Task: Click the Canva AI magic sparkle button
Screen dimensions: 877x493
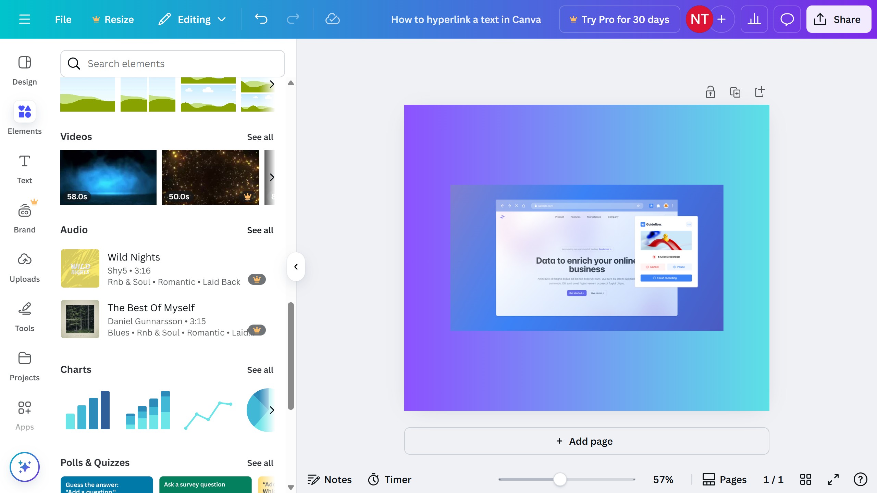Action: coord(24,467)
